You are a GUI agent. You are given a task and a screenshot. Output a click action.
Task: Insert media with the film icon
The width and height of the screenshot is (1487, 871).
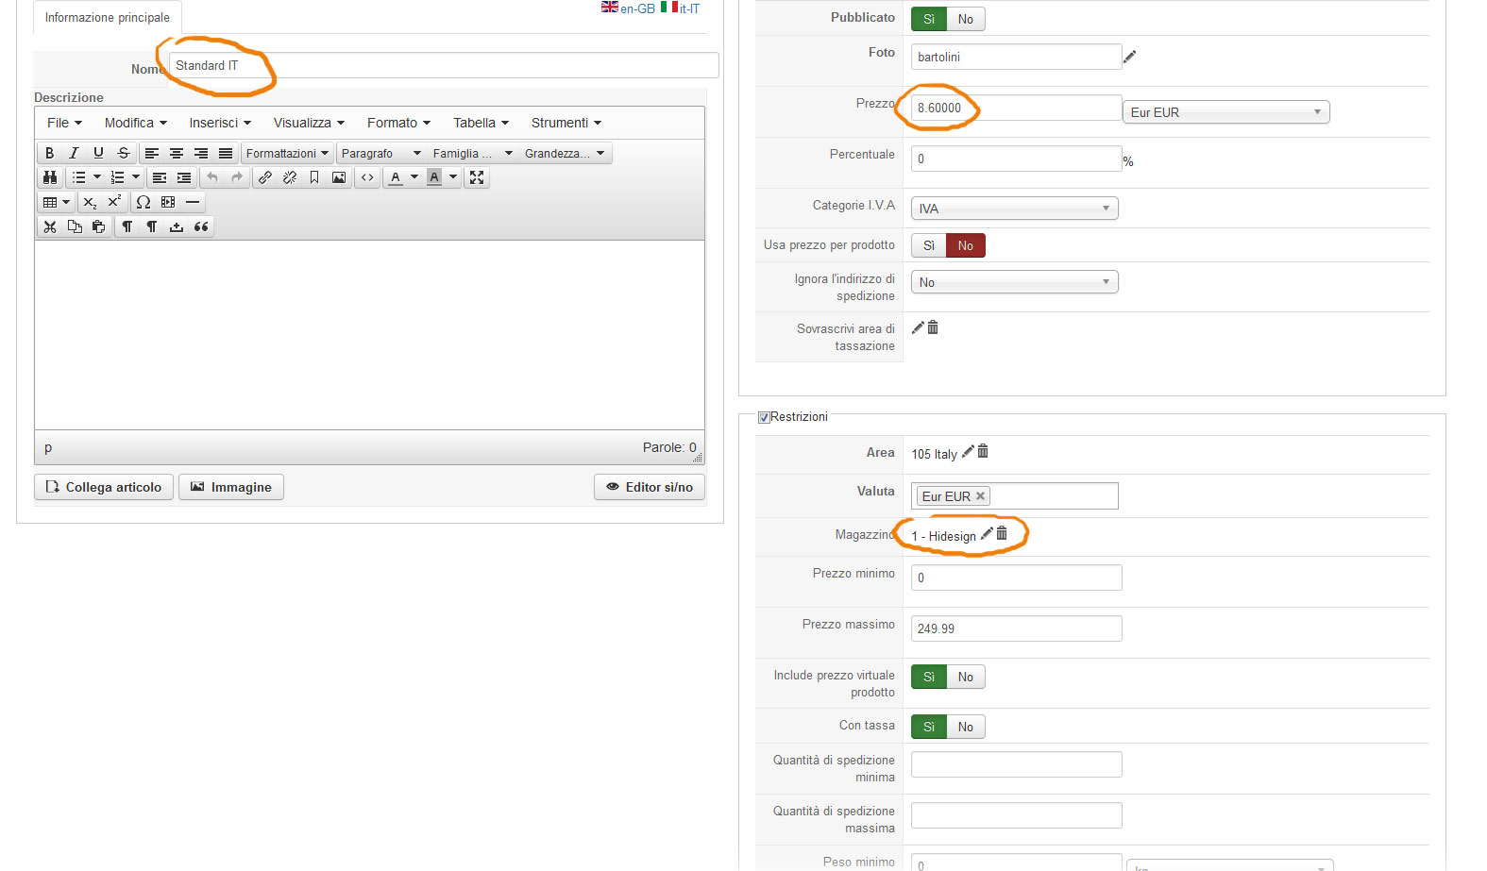click(x=168, y=202)
